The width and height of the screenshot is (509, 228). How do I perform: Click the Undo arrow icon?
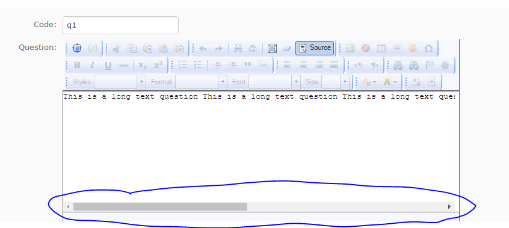click(203, 48)
